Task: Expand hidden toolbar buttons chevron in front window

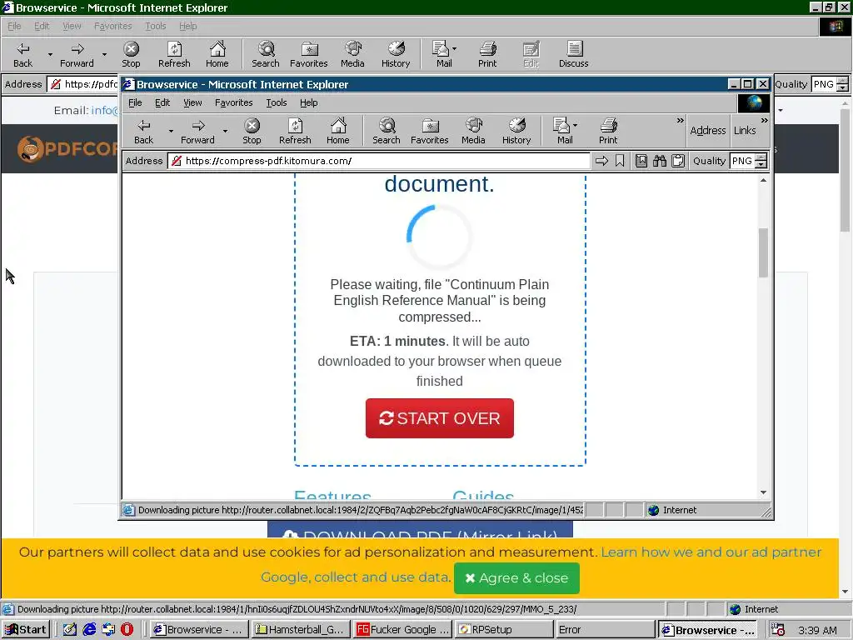Action: click(680, 120)
